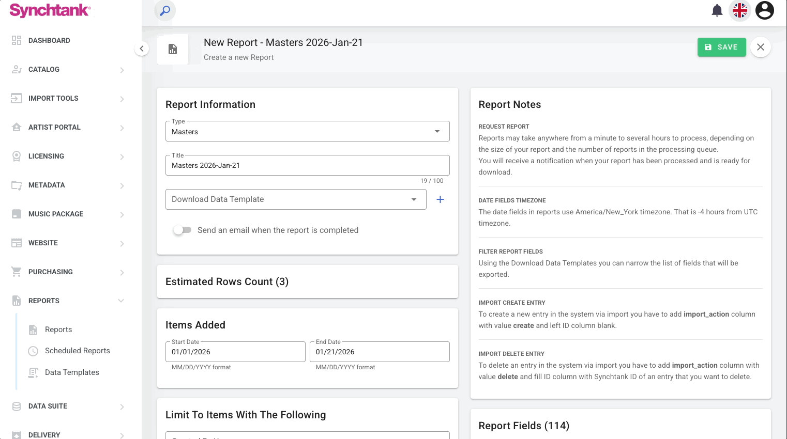The height and width of the screenshot is (439, 787).
Task: Click the Reports sidebar icon
Action: click(17, 301)
